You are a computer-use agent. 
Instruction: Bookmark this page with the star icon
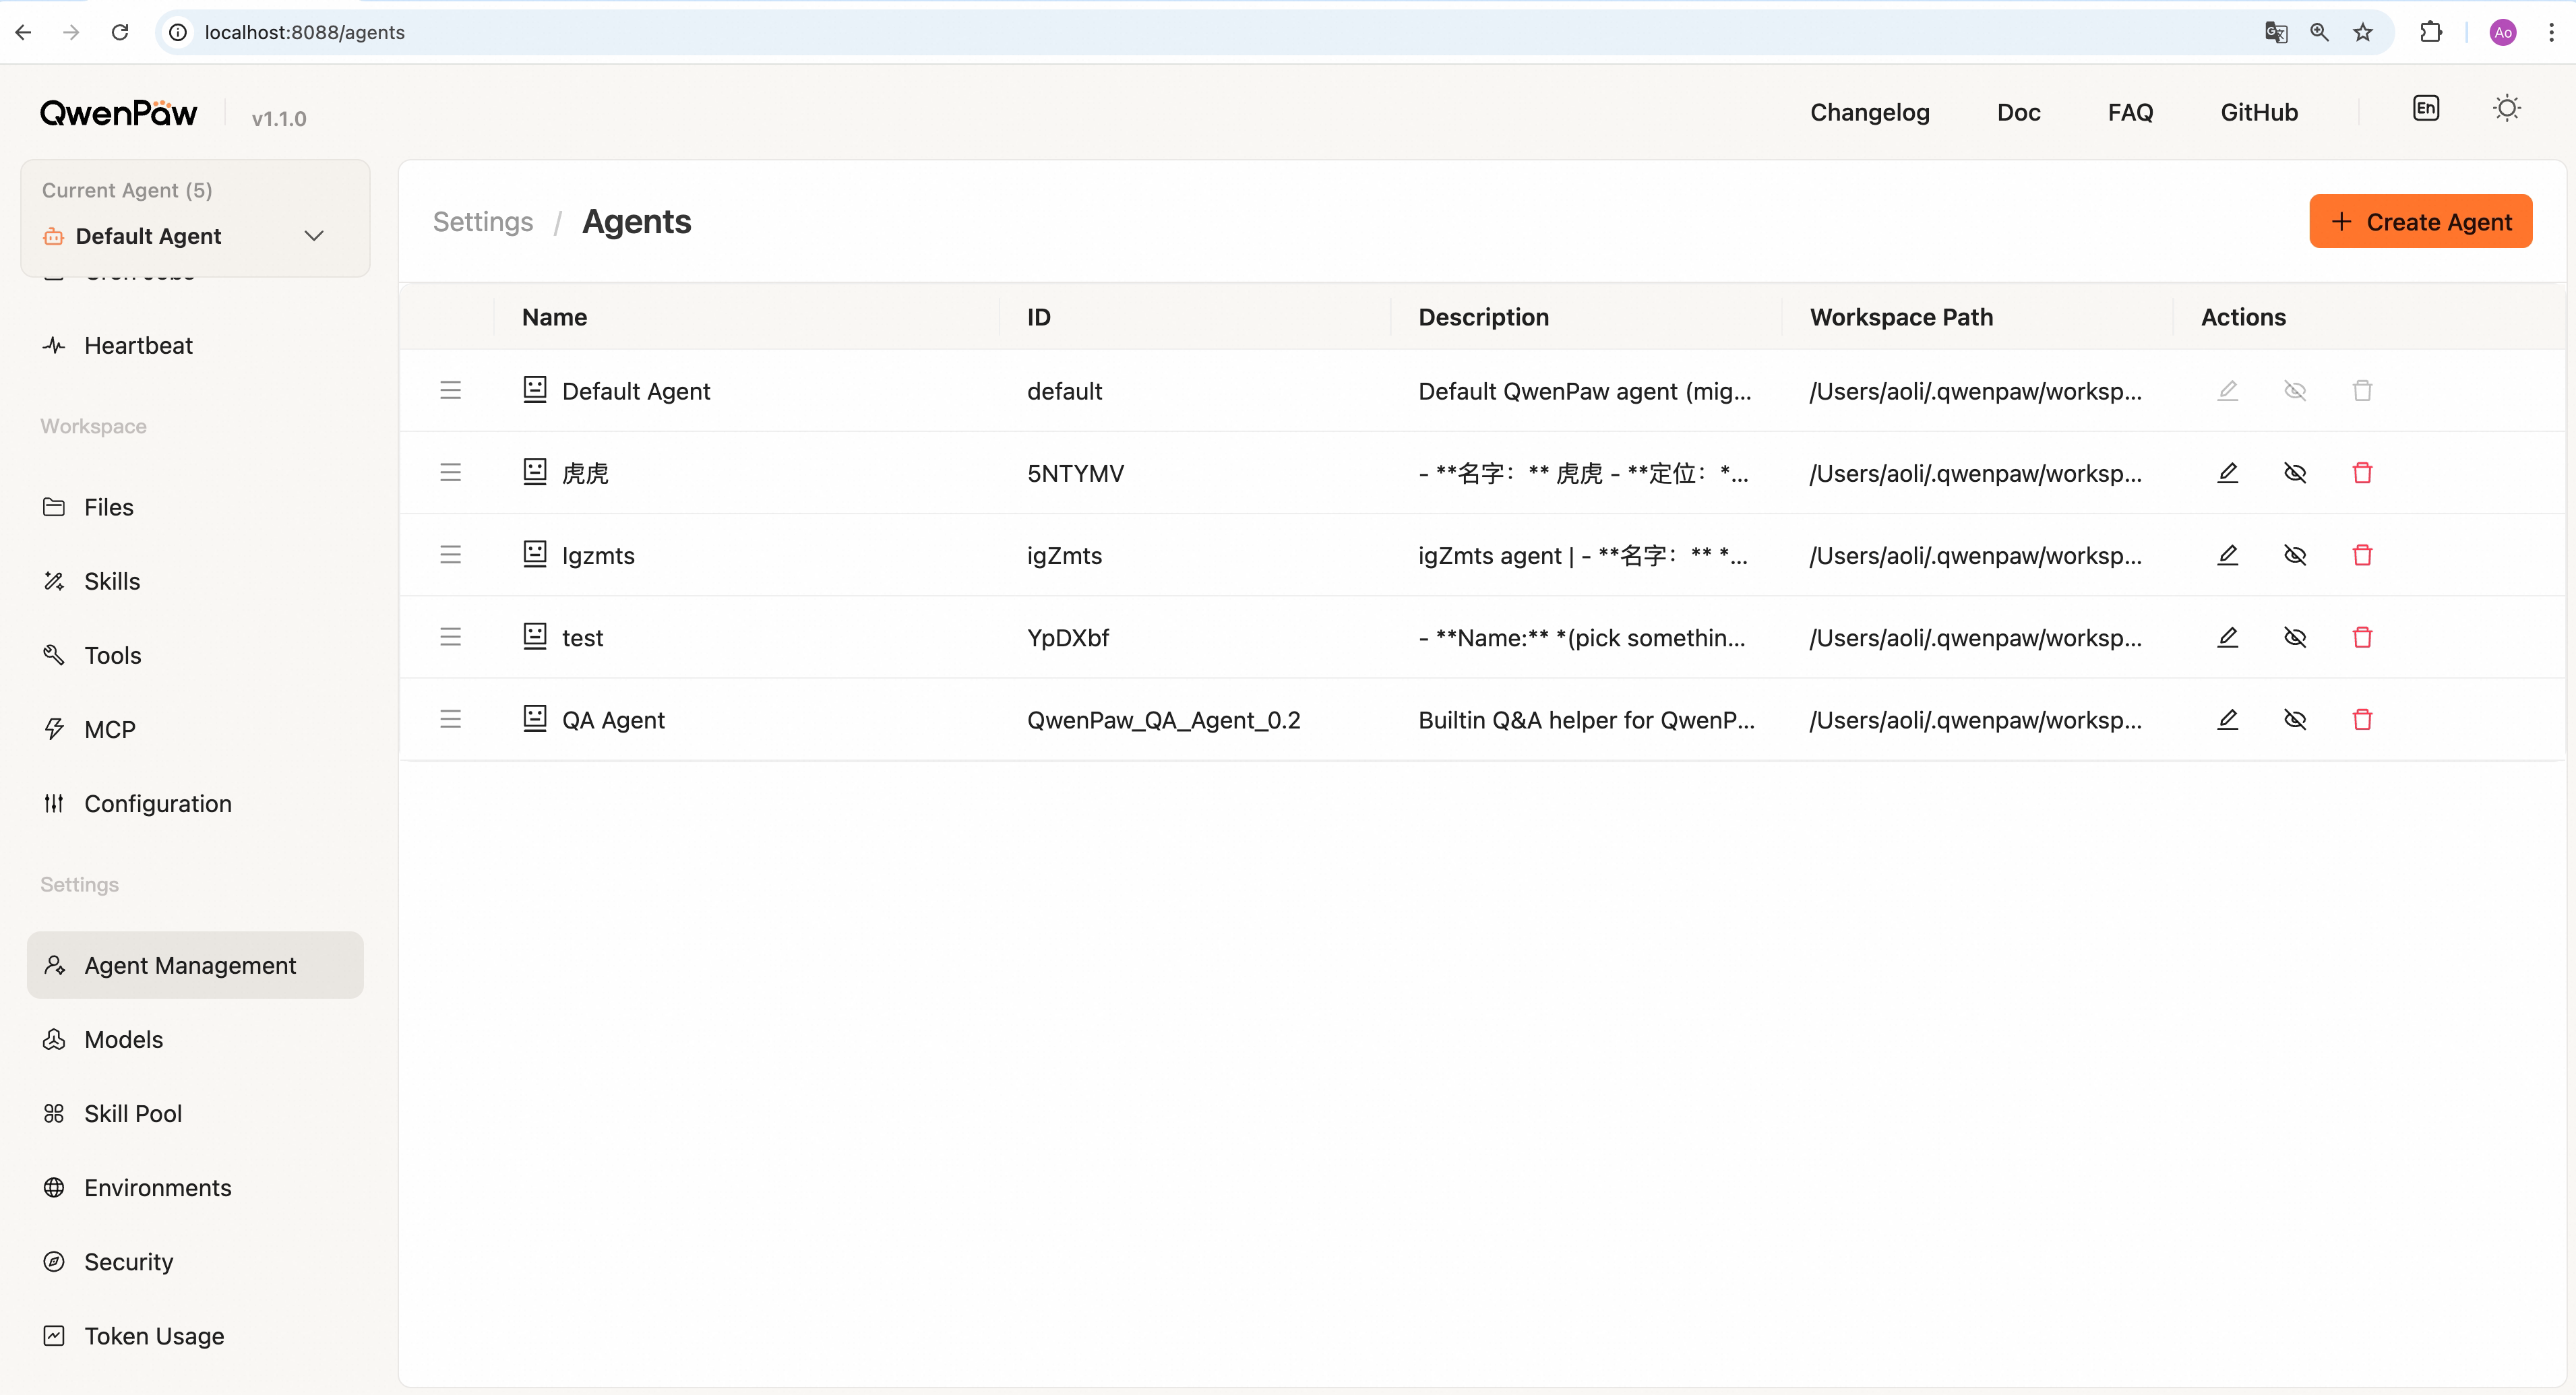2363,32
